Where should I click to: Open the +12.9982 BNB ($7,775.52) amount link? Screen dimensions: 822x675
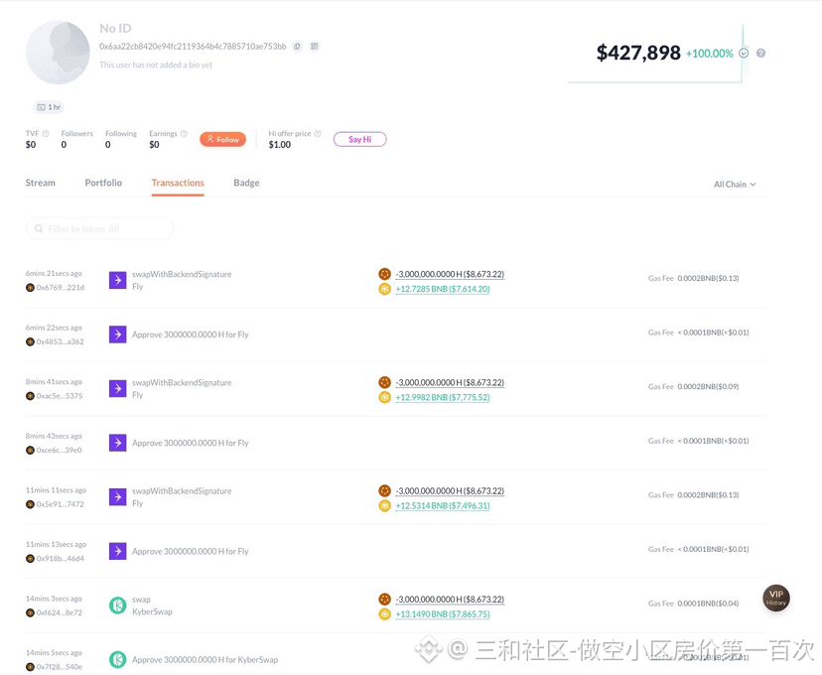[x=443, y=398]
